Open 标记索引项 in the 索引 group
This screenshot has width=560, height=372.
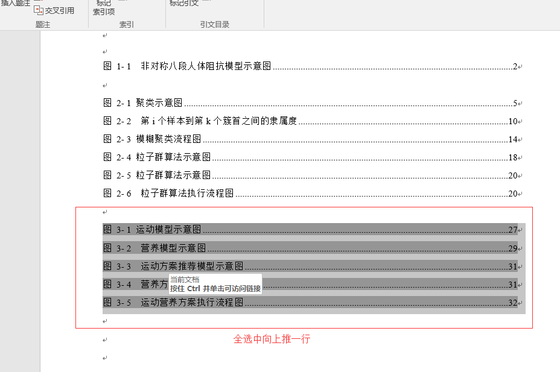tap(104, 7)
